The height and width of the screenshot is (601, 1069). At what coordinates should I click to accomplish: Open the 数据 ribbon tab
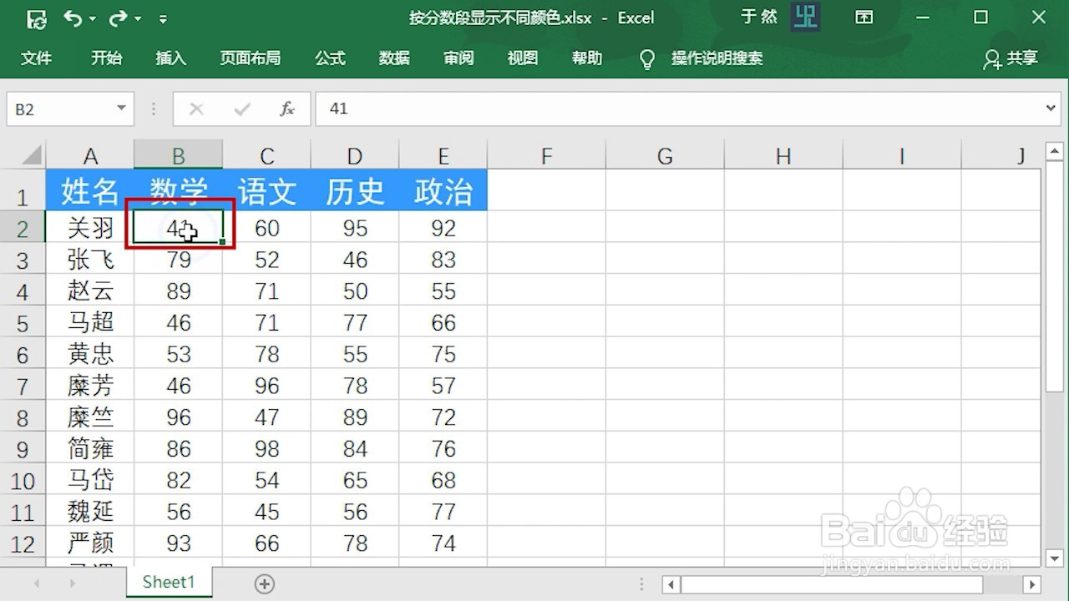tap(393, 58)
